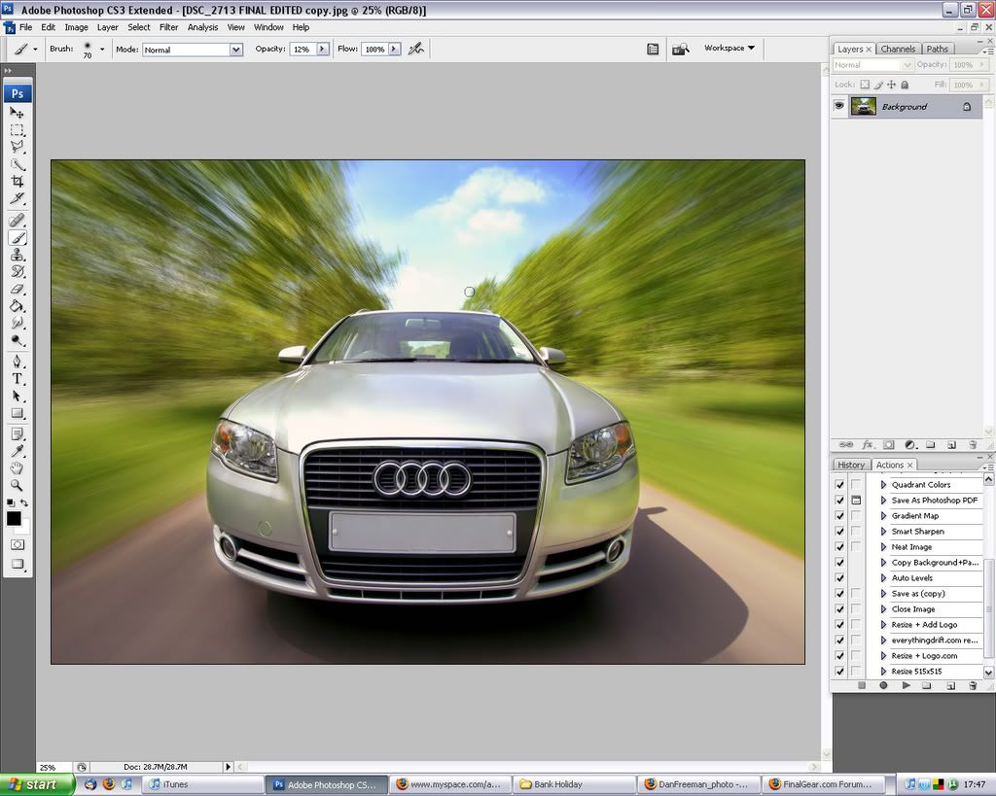Select the Clone Stamp tool
Screen dimensions: 996x796
[18, 255]
